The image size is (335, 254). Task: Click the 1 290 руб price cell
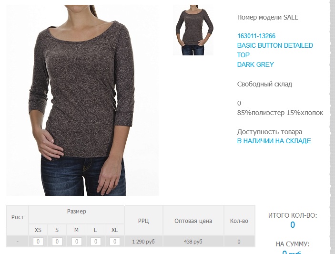(x=143, y=242)
